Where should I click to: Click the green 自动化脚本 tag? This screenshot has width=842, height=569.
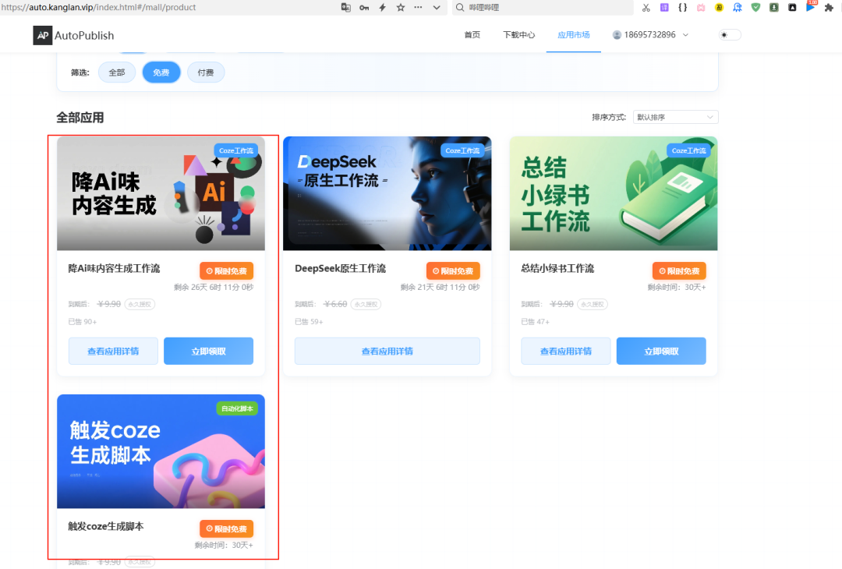(x=237, y=408)
